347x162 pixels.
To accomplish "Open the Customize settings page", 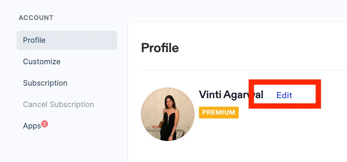I will (x=42, y=62).
